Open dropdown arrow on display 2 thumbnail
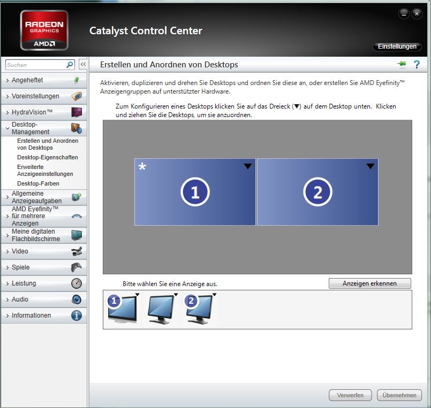The width and height of the screenshot is (431, 408). point(214,295)
